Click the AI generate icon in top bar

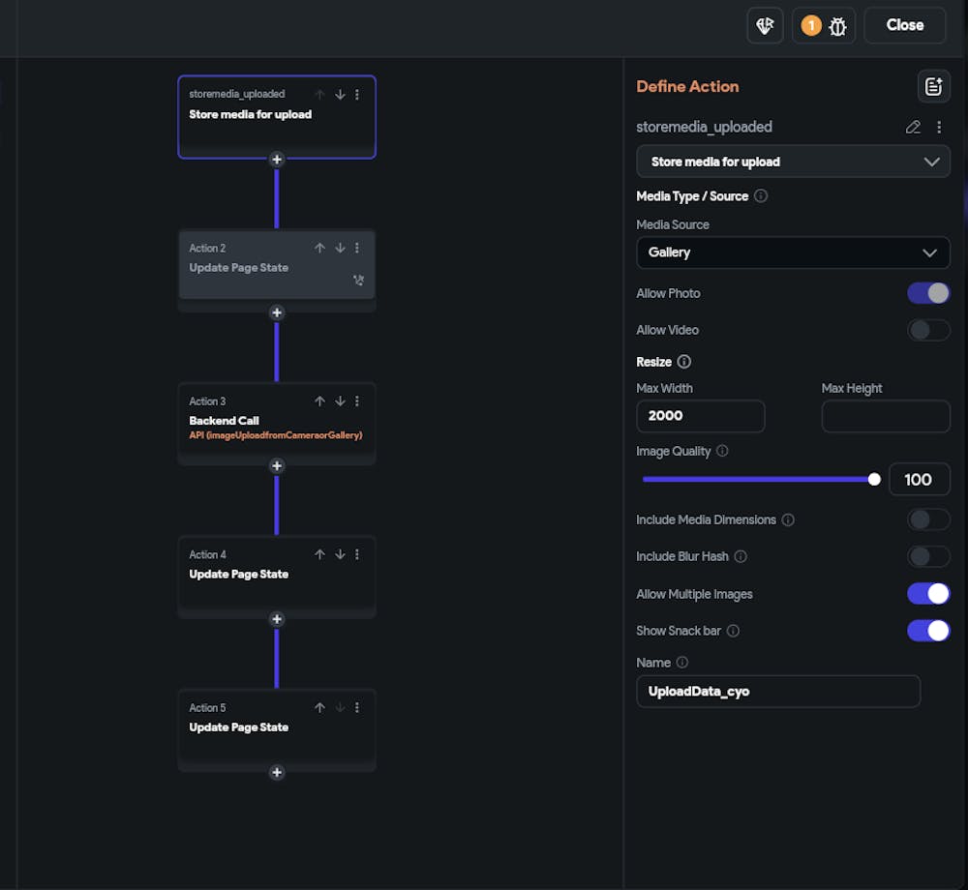pos(765,25)
